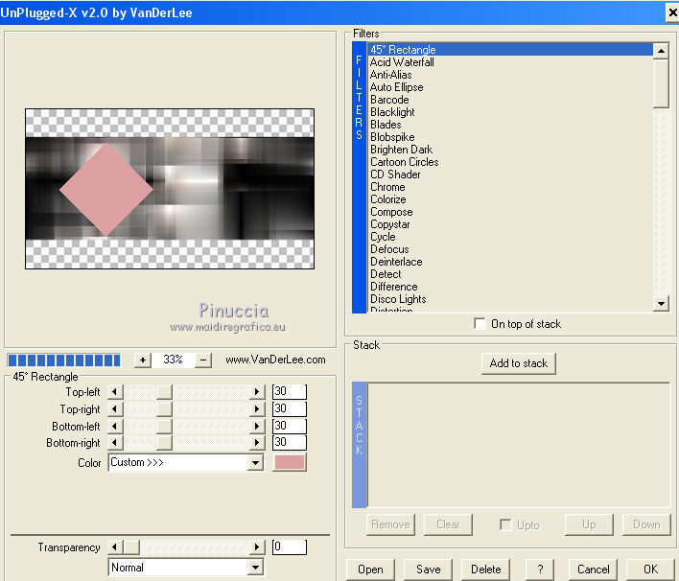This screenshot has width=679, height=581.
Task: Increase Bottom-right with right arrow
Action: click(x=257, y=442)
